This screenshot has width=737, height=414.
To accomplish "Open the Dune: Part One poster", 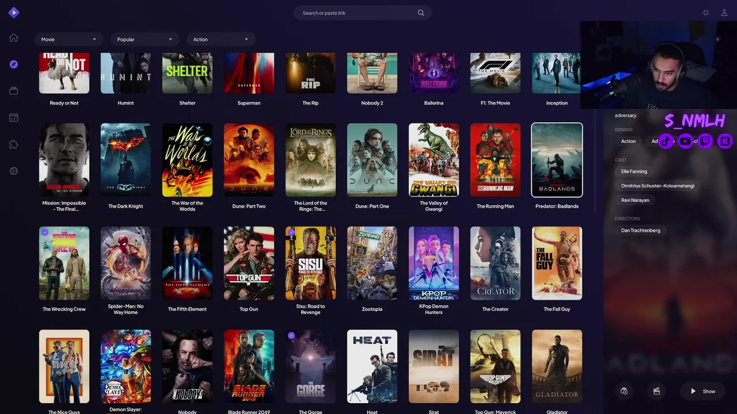I will coord(372,160).
